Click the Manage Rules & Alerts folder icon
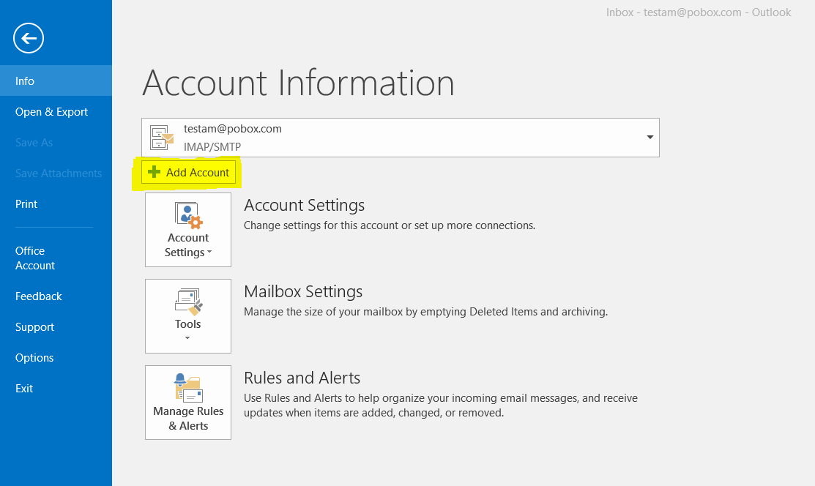 (188, 388)
